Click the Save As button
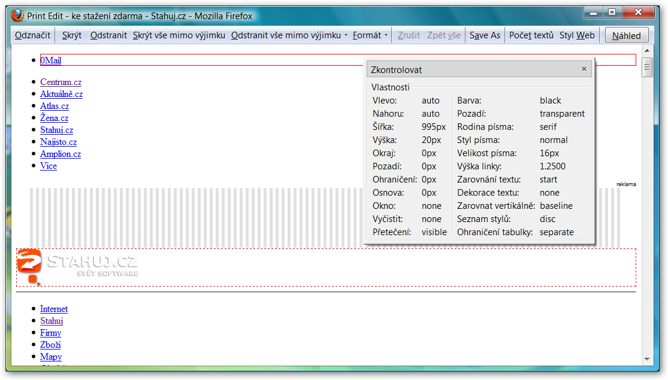 tap(485, 35)
